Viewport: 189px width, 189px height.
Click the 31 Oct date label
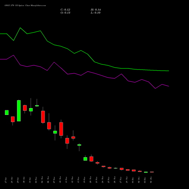point(30,180)
